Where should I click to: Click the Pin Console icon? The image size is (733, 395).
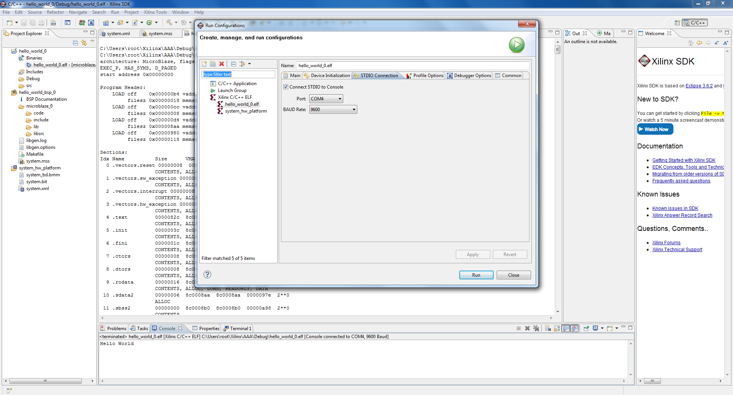(x=586, y=328)
